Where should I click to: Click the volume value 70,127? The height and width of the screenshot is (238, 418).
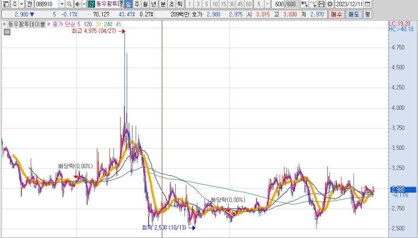pos(101,15)
